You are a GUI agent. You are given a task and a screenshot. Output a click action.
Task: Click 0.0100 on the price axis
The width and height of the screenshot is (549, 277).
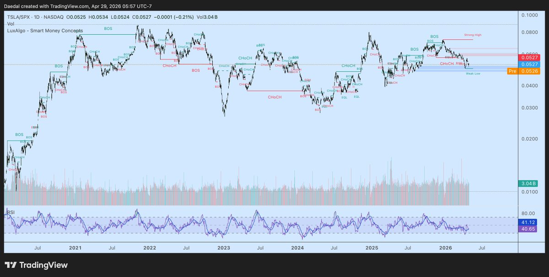click(529, 192)
